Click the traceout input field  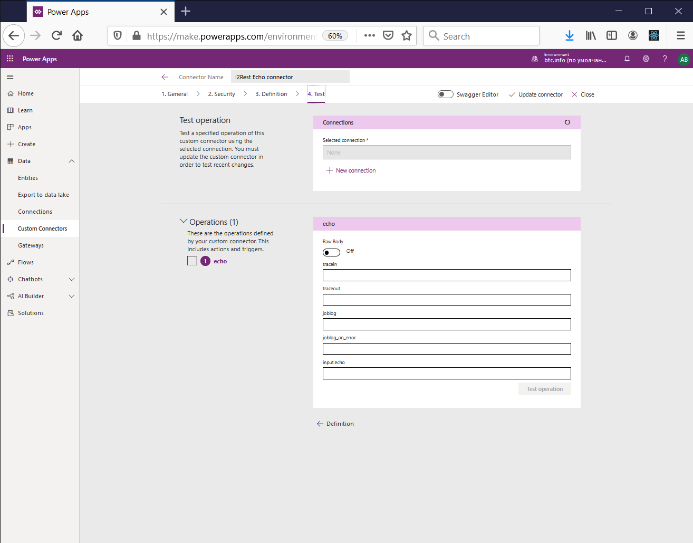click(x=447, y=300)
